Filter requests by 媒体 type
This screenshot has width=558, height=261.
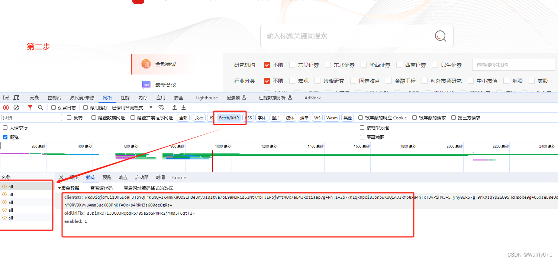290,118
